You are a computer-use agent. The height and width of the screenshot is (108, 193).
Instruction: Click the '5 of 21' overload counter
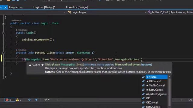[36, 65]
